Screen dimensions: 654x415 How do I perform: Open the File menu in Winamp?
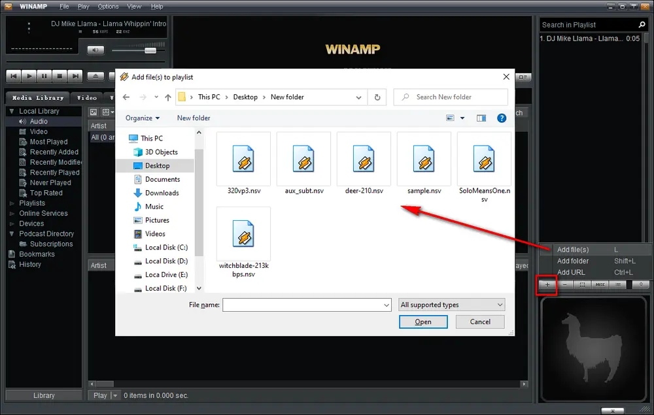pyautogui.click(x=64, y=7)
